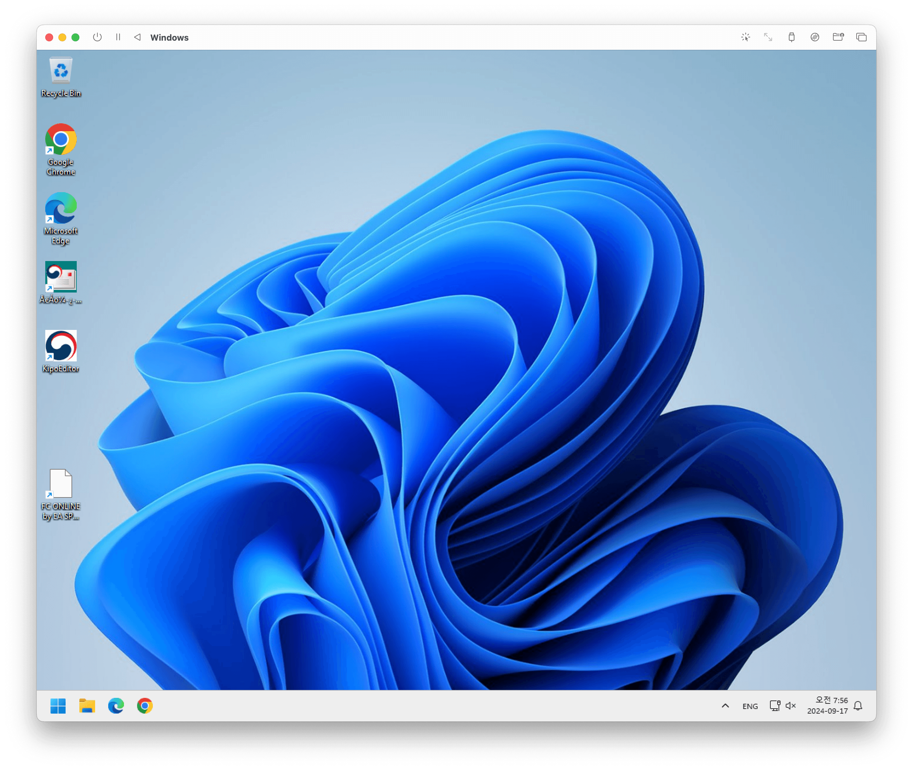Screen dimensions: 913x770
Task: Select the FC ONLINE by EA SP shortcut
Action: pos(61,495)
